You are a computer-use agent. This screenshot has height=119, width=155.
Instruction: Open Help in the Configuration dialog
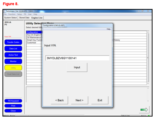[x=108, y=29]
